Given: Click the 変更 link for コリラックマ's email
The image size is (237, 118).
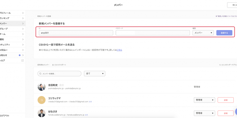Looking at the screenshot, I should click(91, 102).
